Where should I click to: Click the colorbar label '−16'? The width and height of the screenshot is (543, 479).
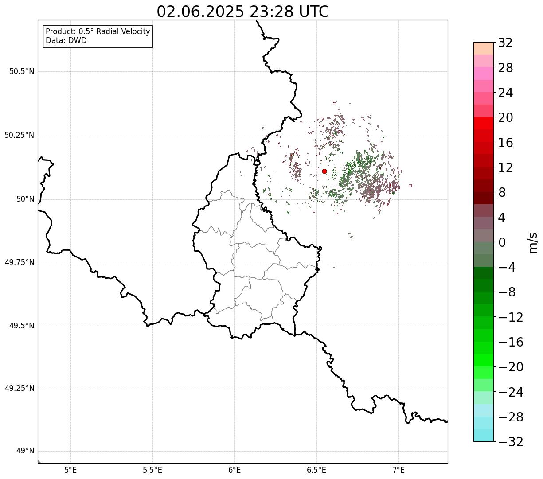(511, 343)
